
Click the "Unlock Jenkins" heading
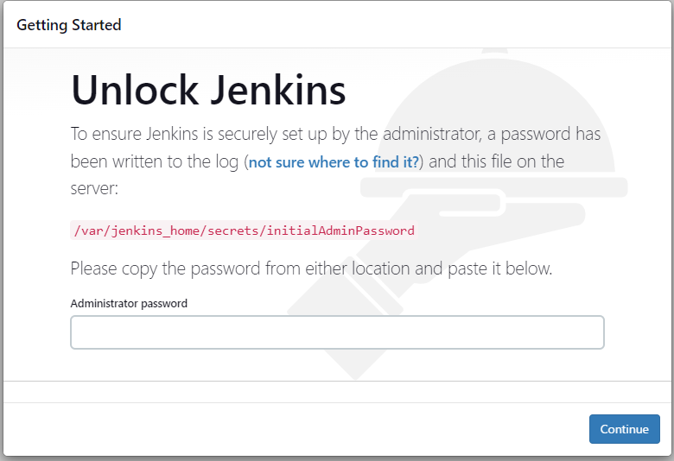(208, 90)
